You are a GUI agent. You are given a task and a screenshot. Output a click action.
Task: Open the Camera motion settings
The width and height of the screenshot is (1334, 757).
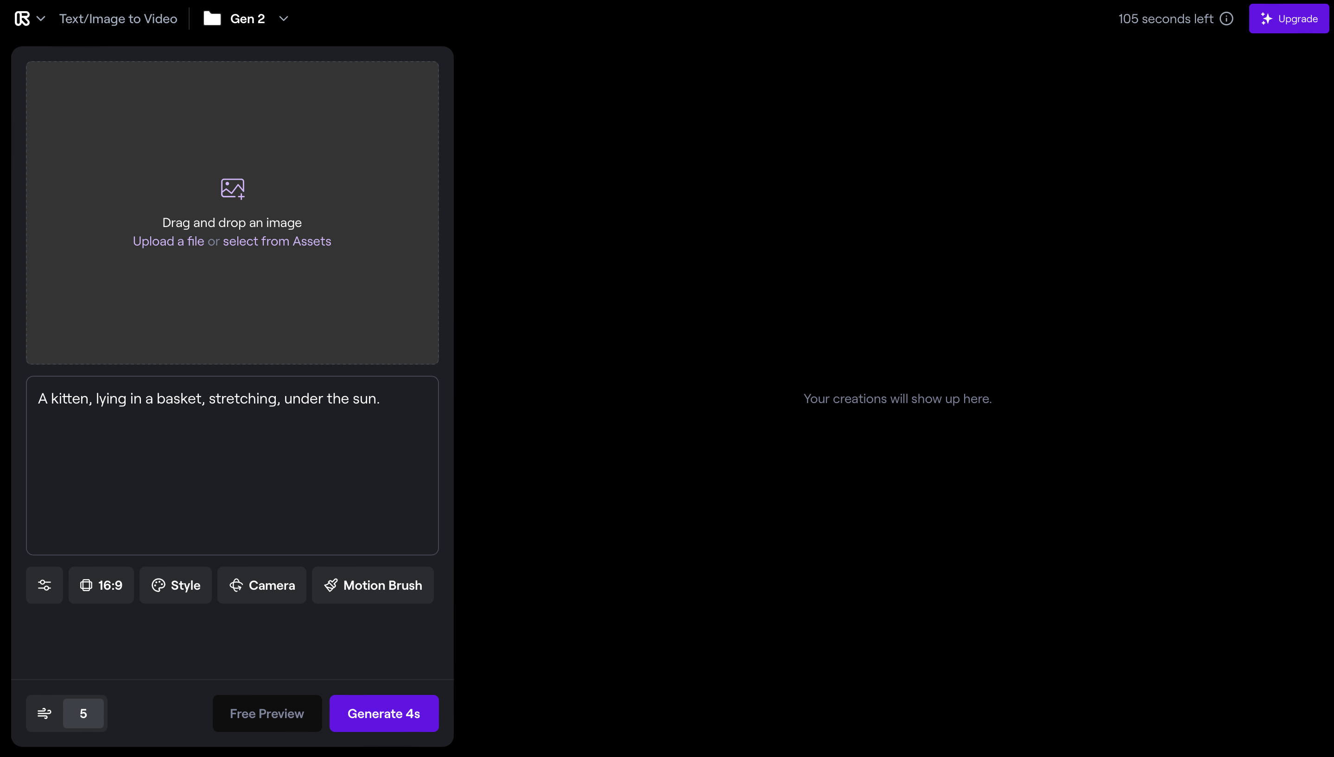(262, 585)
